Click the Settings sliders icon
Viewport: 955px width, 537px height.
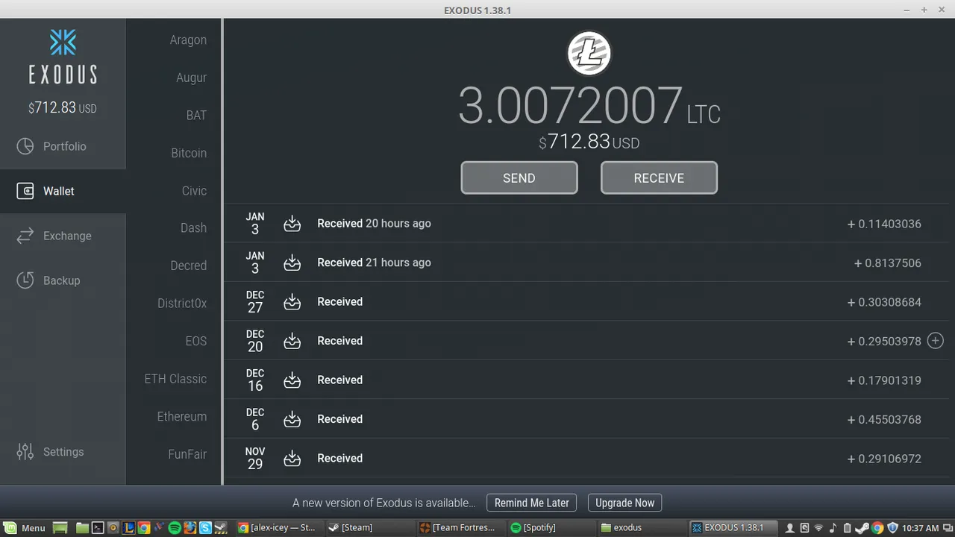tap(25, 451)
